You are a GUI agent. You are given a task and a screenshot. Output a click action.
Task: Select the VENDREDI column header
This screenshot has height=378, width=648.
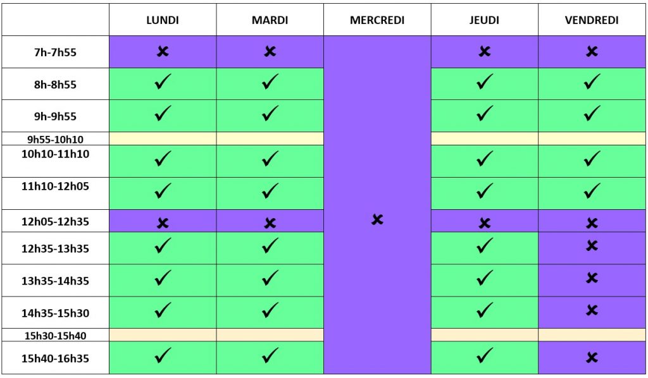[592, 20]
